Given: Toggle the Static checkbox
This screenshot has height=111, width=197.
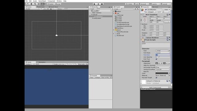Looking at the screenshot, I should (163, 10).
